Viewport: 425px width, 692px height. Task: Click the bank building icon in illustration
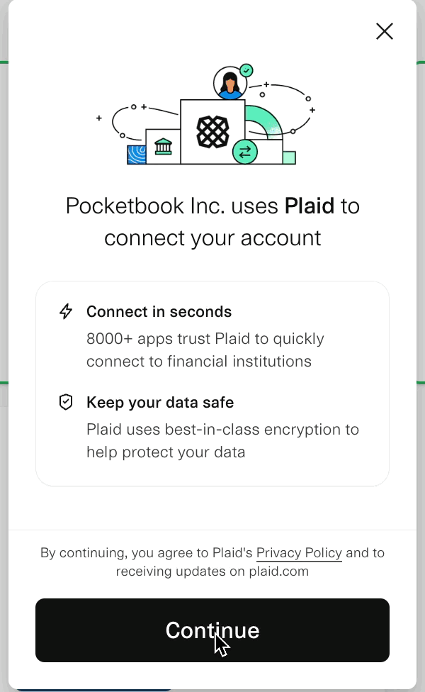pyautogui.click(x=163, y=147)
